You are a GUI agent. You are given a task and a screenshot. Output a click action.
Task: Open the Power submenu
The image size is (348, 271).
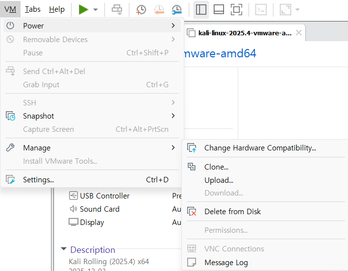click(92, 26)
